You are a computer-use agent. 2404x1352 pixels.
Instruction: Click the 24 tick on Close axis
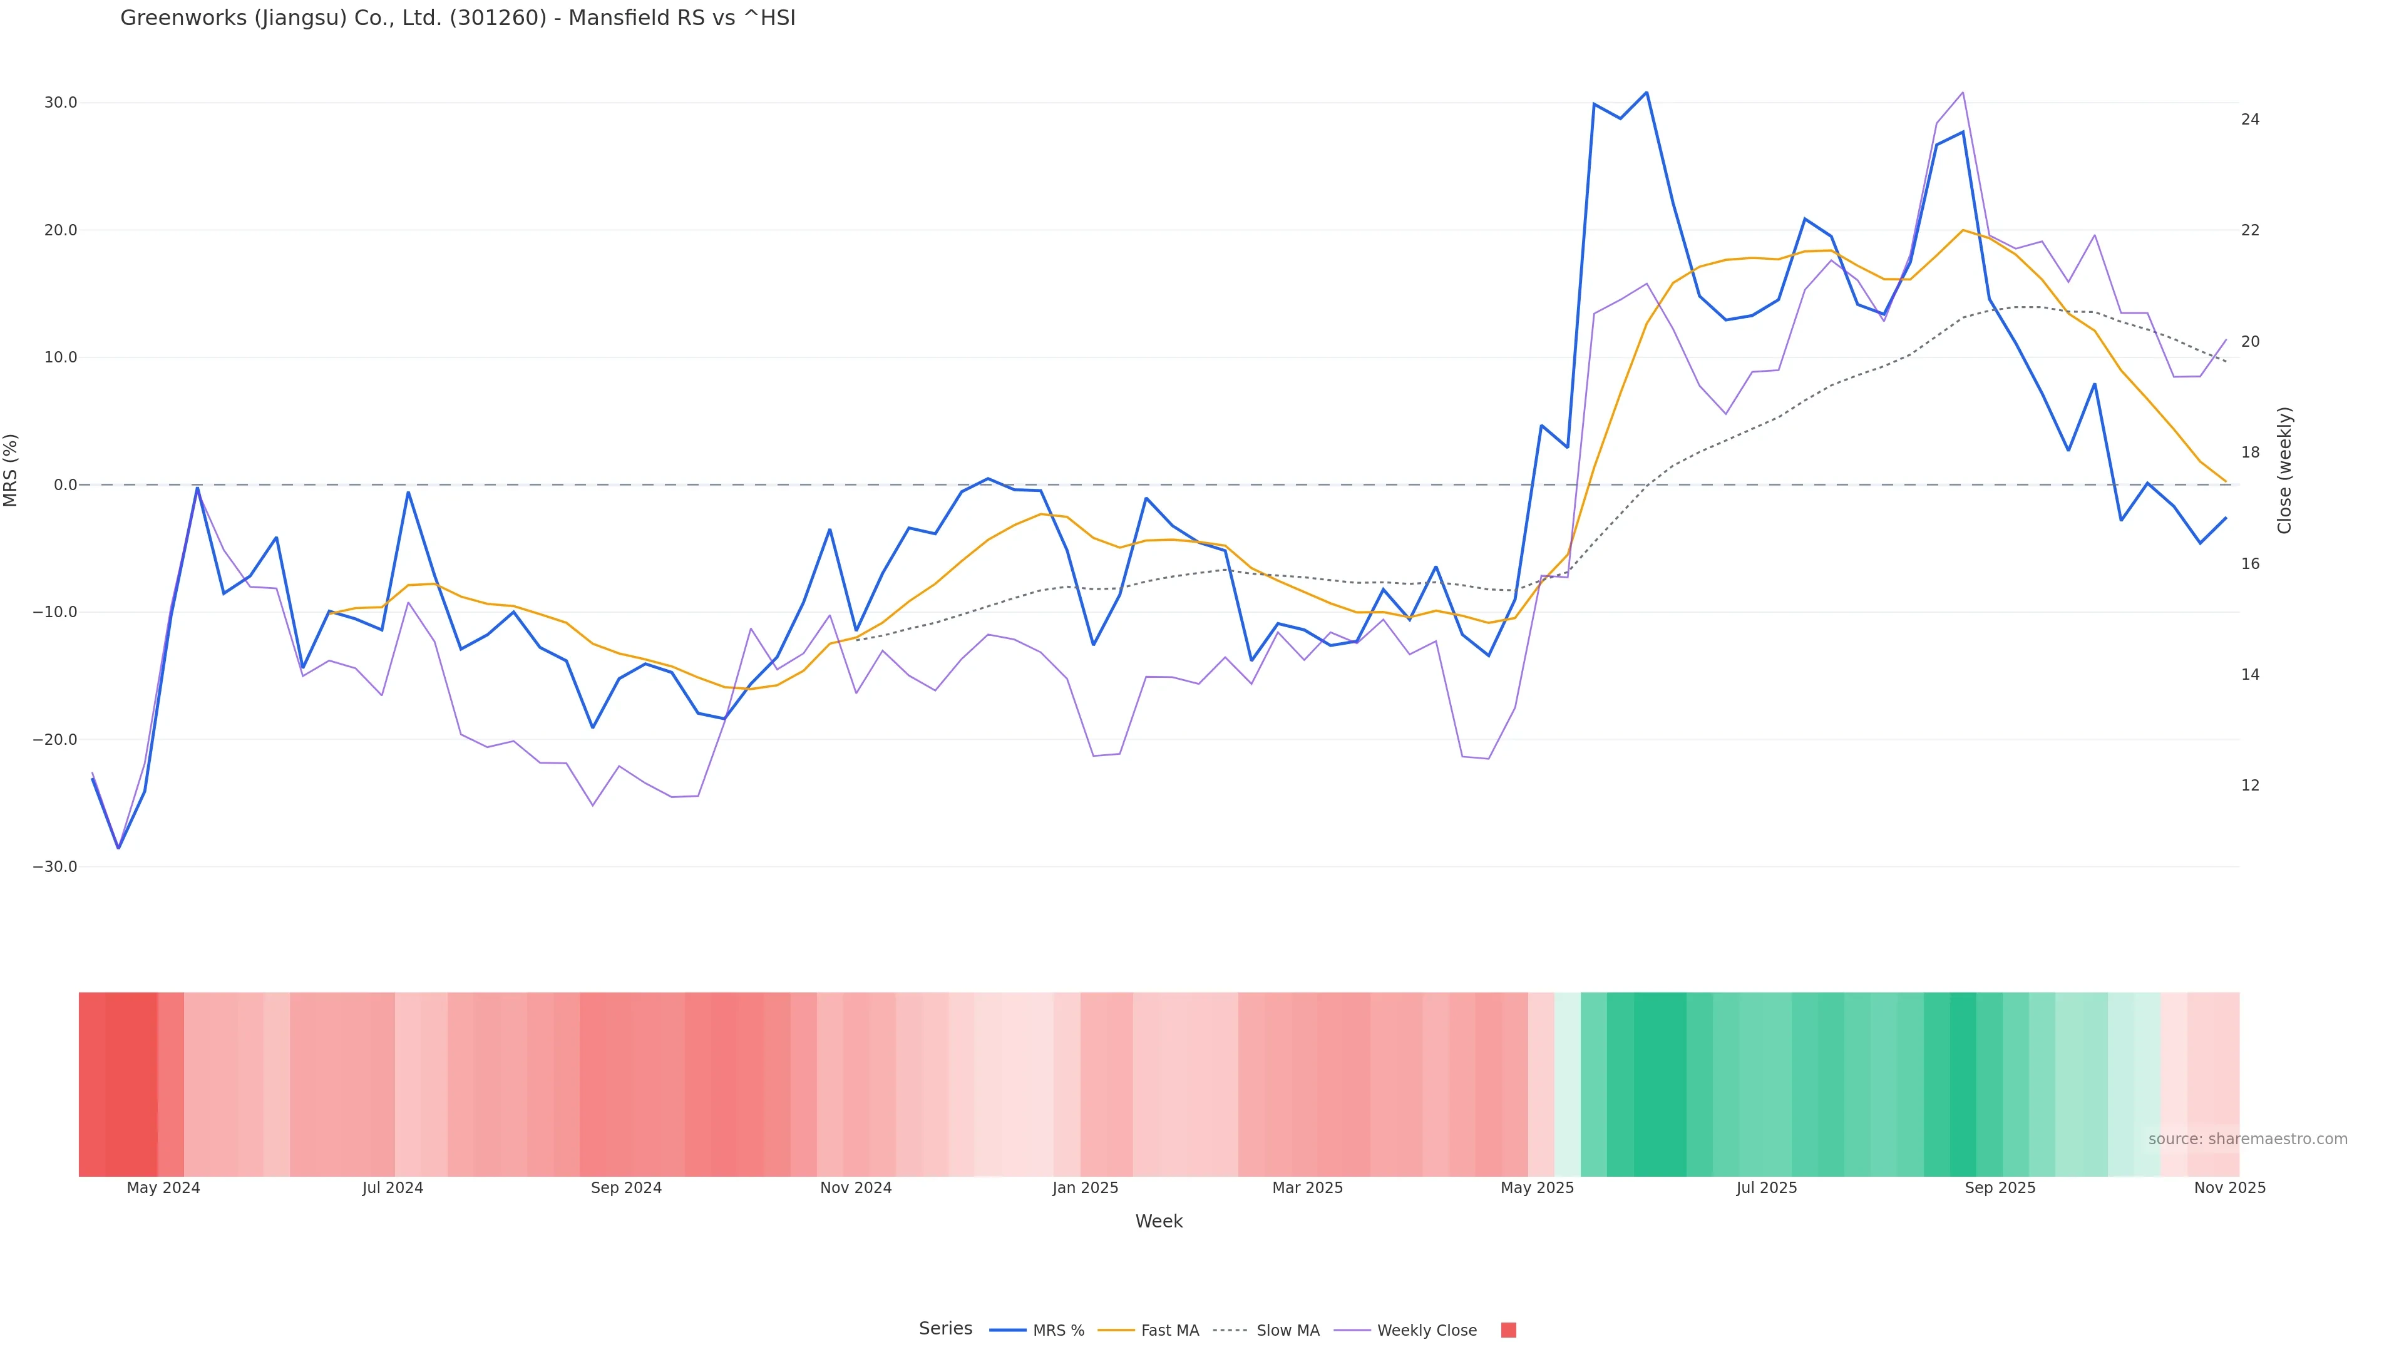(x=2250, y=120)
